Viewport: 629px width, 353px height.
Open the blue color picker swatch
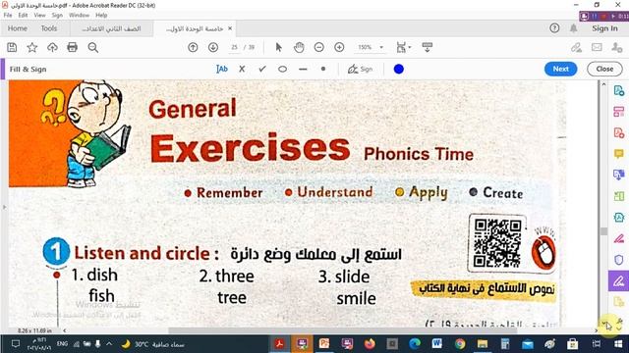398,69
